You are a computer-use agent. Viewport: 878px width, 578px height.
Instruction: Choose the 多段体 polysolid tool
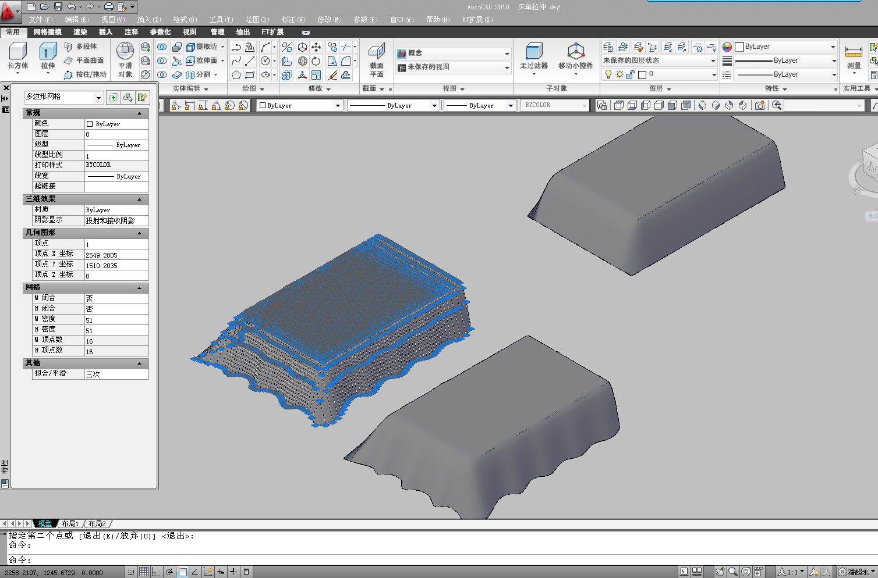(80, 47)
